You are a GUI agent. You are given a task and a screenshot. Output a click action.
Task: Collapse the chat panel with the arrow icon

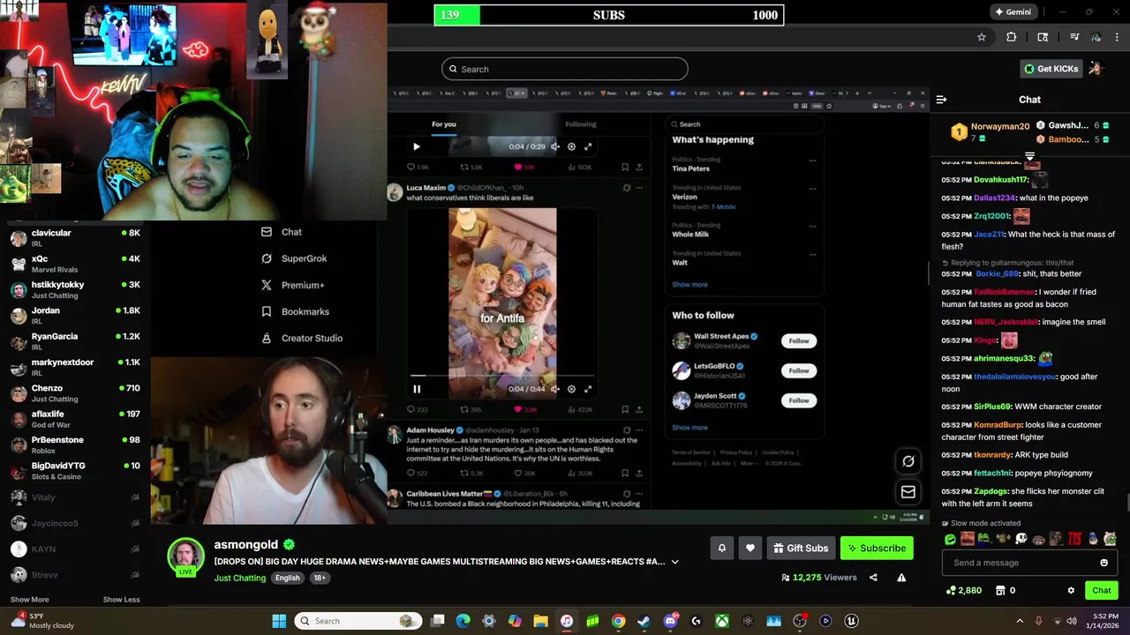point(941,100)
